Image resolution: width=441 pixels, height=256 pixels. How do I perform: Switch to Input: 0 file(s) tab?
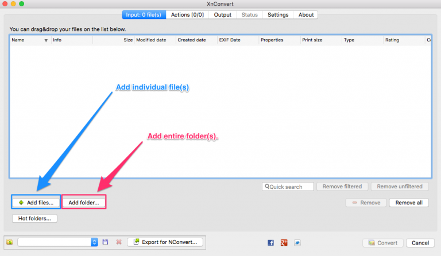point(144,14)
